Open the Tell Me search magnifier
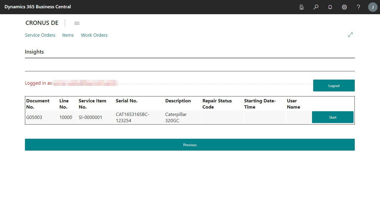The height and width of the screenshot is (213, 380). [316, 7]
